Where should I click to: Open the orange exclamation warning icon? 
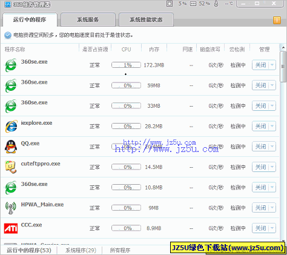point(277,20)
